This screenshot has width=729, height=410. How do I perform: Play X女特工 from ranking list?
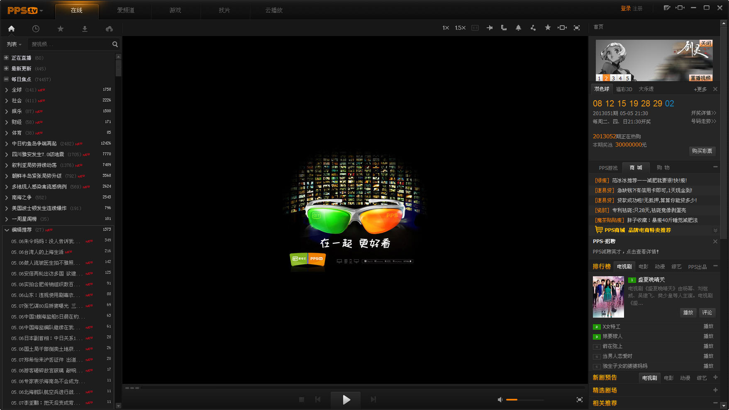[708, 326]
